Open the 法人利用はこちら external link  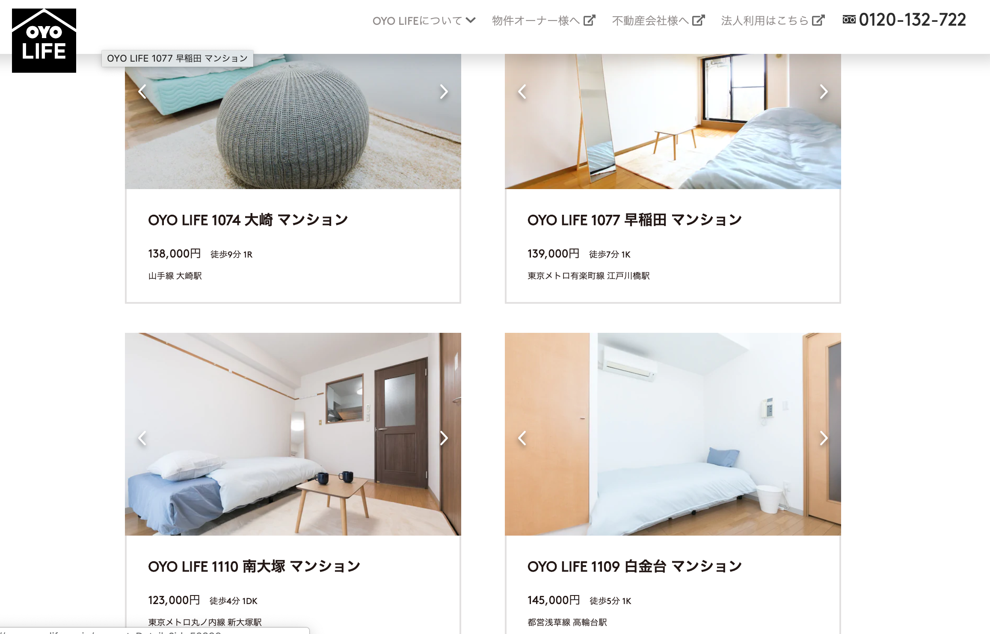773,21
